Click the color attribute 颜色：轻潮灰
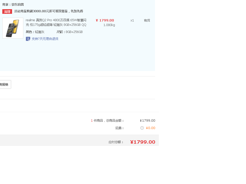 coord(35,32)
